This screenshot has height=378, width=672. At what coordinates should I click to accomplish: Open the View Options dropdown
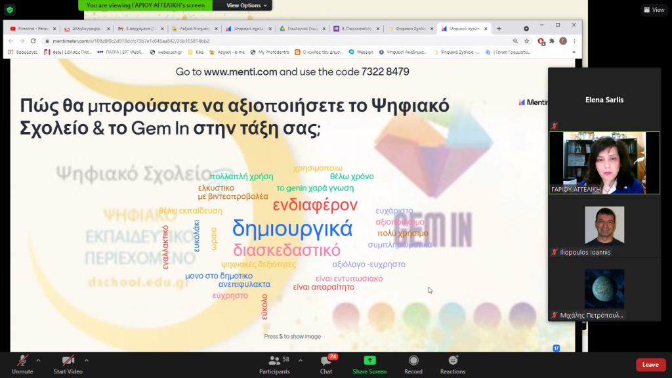(247, 5)
